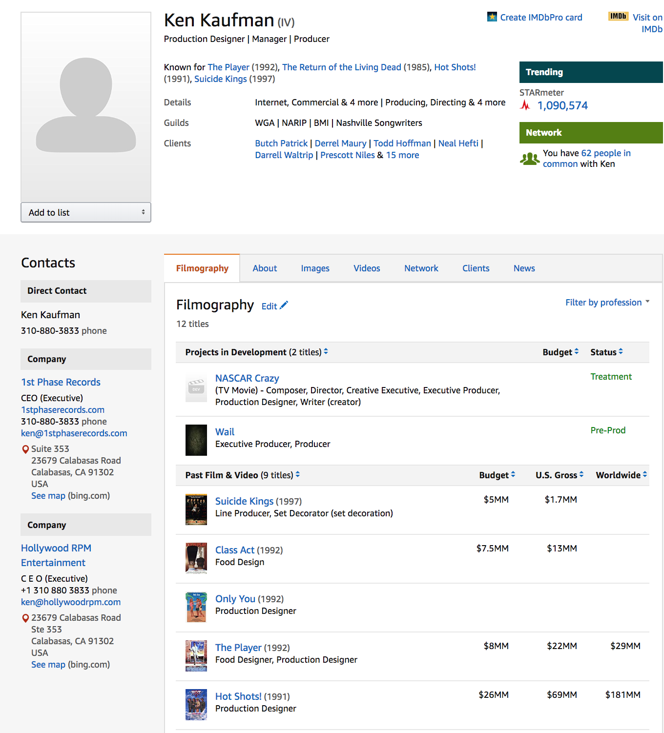Sort past films by U.S. Gross
Screen dimensions: 664x733
560,475
